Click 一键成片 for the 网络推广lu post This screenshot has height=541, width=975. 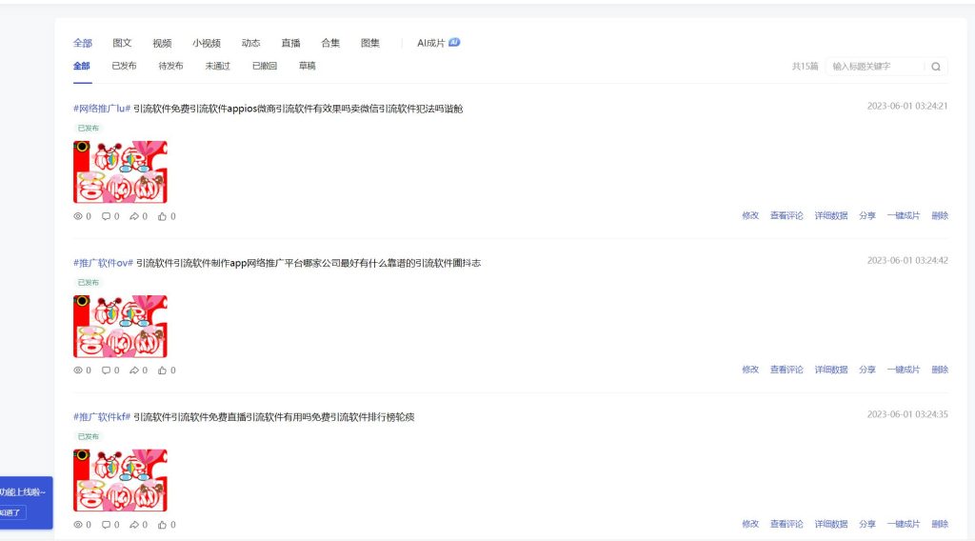pos(904,216)
